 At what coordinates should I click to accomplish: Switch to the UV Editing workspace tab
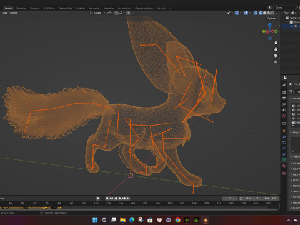(49, 8)
